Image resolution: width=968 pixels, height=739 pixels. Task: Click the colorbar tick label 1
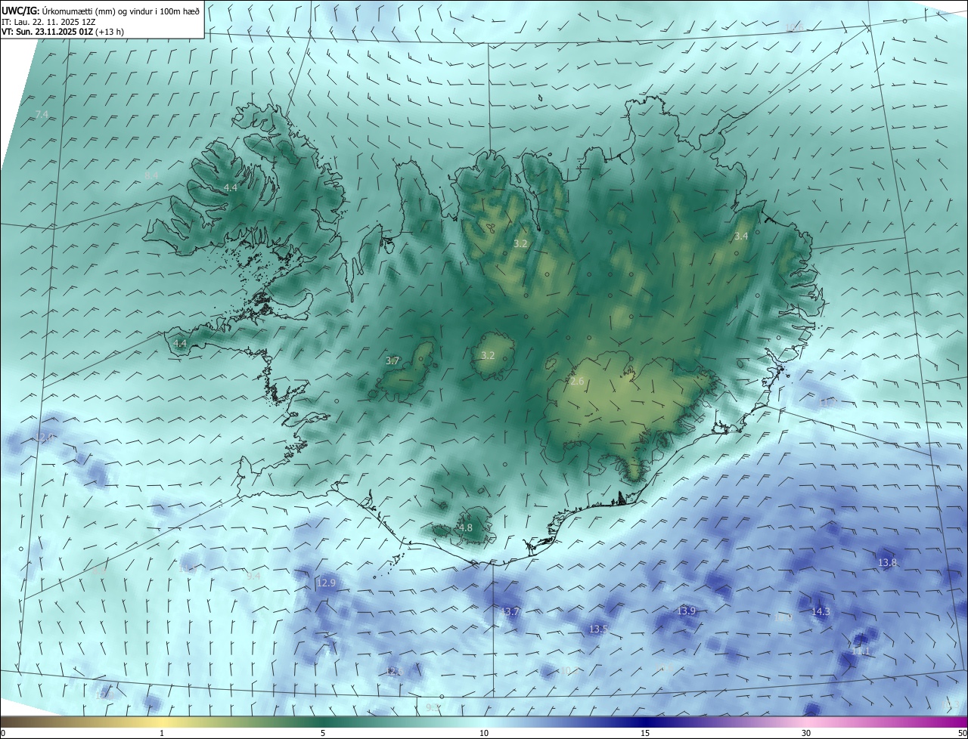tap(162, 734)
